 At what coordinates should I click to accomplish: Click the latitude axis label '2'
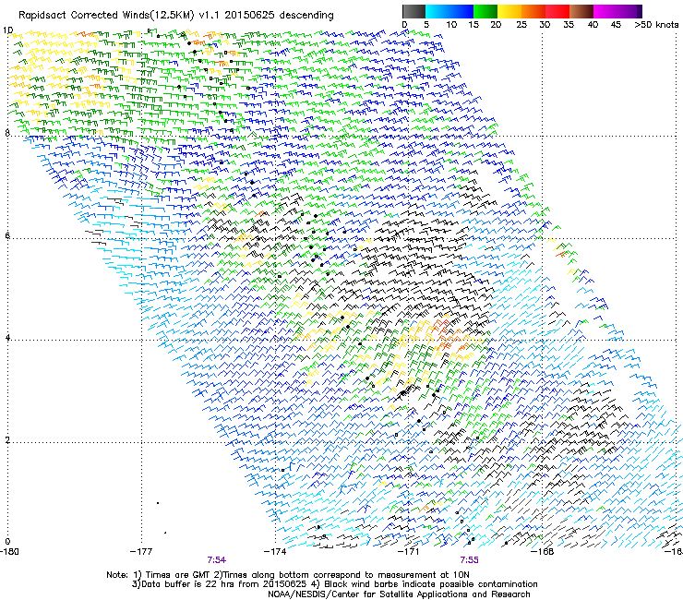point(7,440)
